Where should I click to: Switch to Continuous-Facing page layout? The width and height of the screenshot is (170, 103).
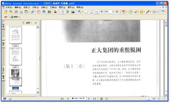(x=159, y=98)
